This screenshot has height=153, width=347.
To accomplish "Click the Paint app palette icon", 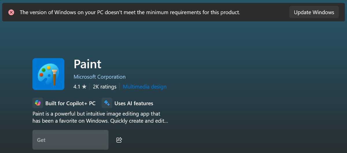I will point(48,74).
